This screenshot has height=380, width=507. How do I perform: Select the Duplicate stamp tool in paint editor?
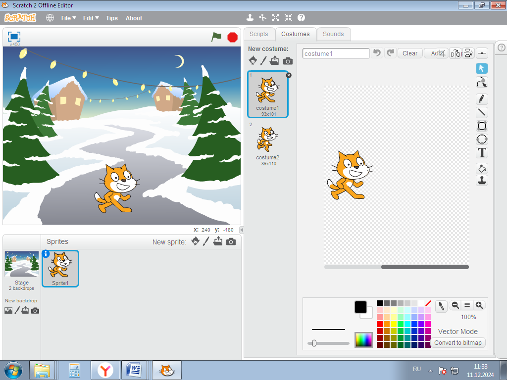pyautogui.click(x=482, y=180)
